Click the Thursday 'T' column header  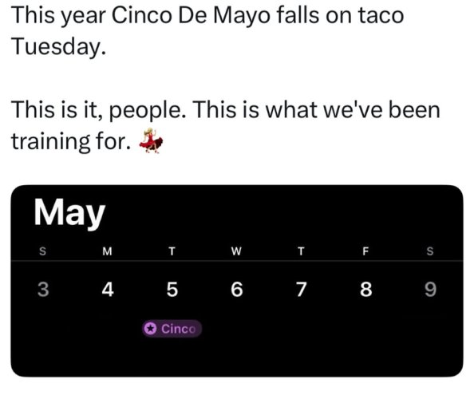pos(301,251)
